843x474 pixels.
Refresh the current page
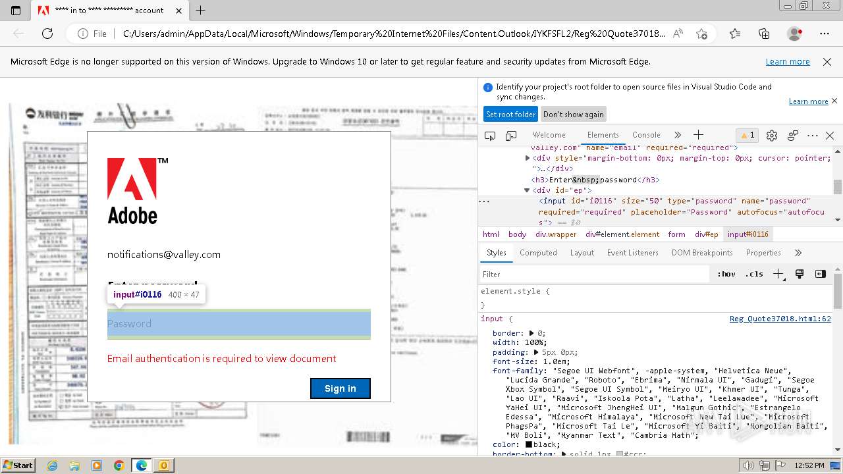47,34
